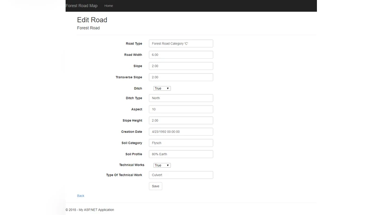This screenshot has width=383, height=215.
Task: Focus the Slope text field
Action: pos(180,66)
